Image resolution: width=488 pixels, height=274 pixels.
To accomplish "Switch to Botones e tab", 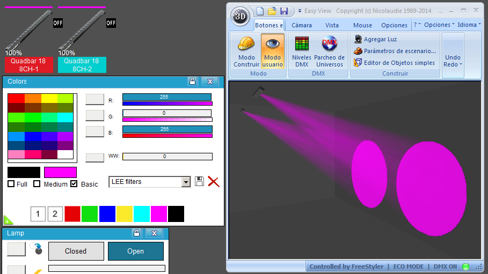I will [x=269, y=25].
